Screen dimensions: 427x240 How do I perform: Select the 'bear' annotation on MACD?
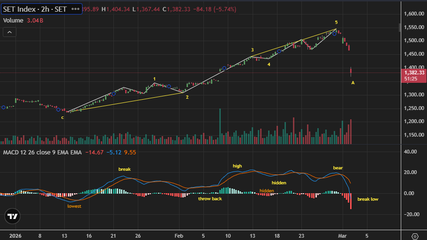point(338,167)
